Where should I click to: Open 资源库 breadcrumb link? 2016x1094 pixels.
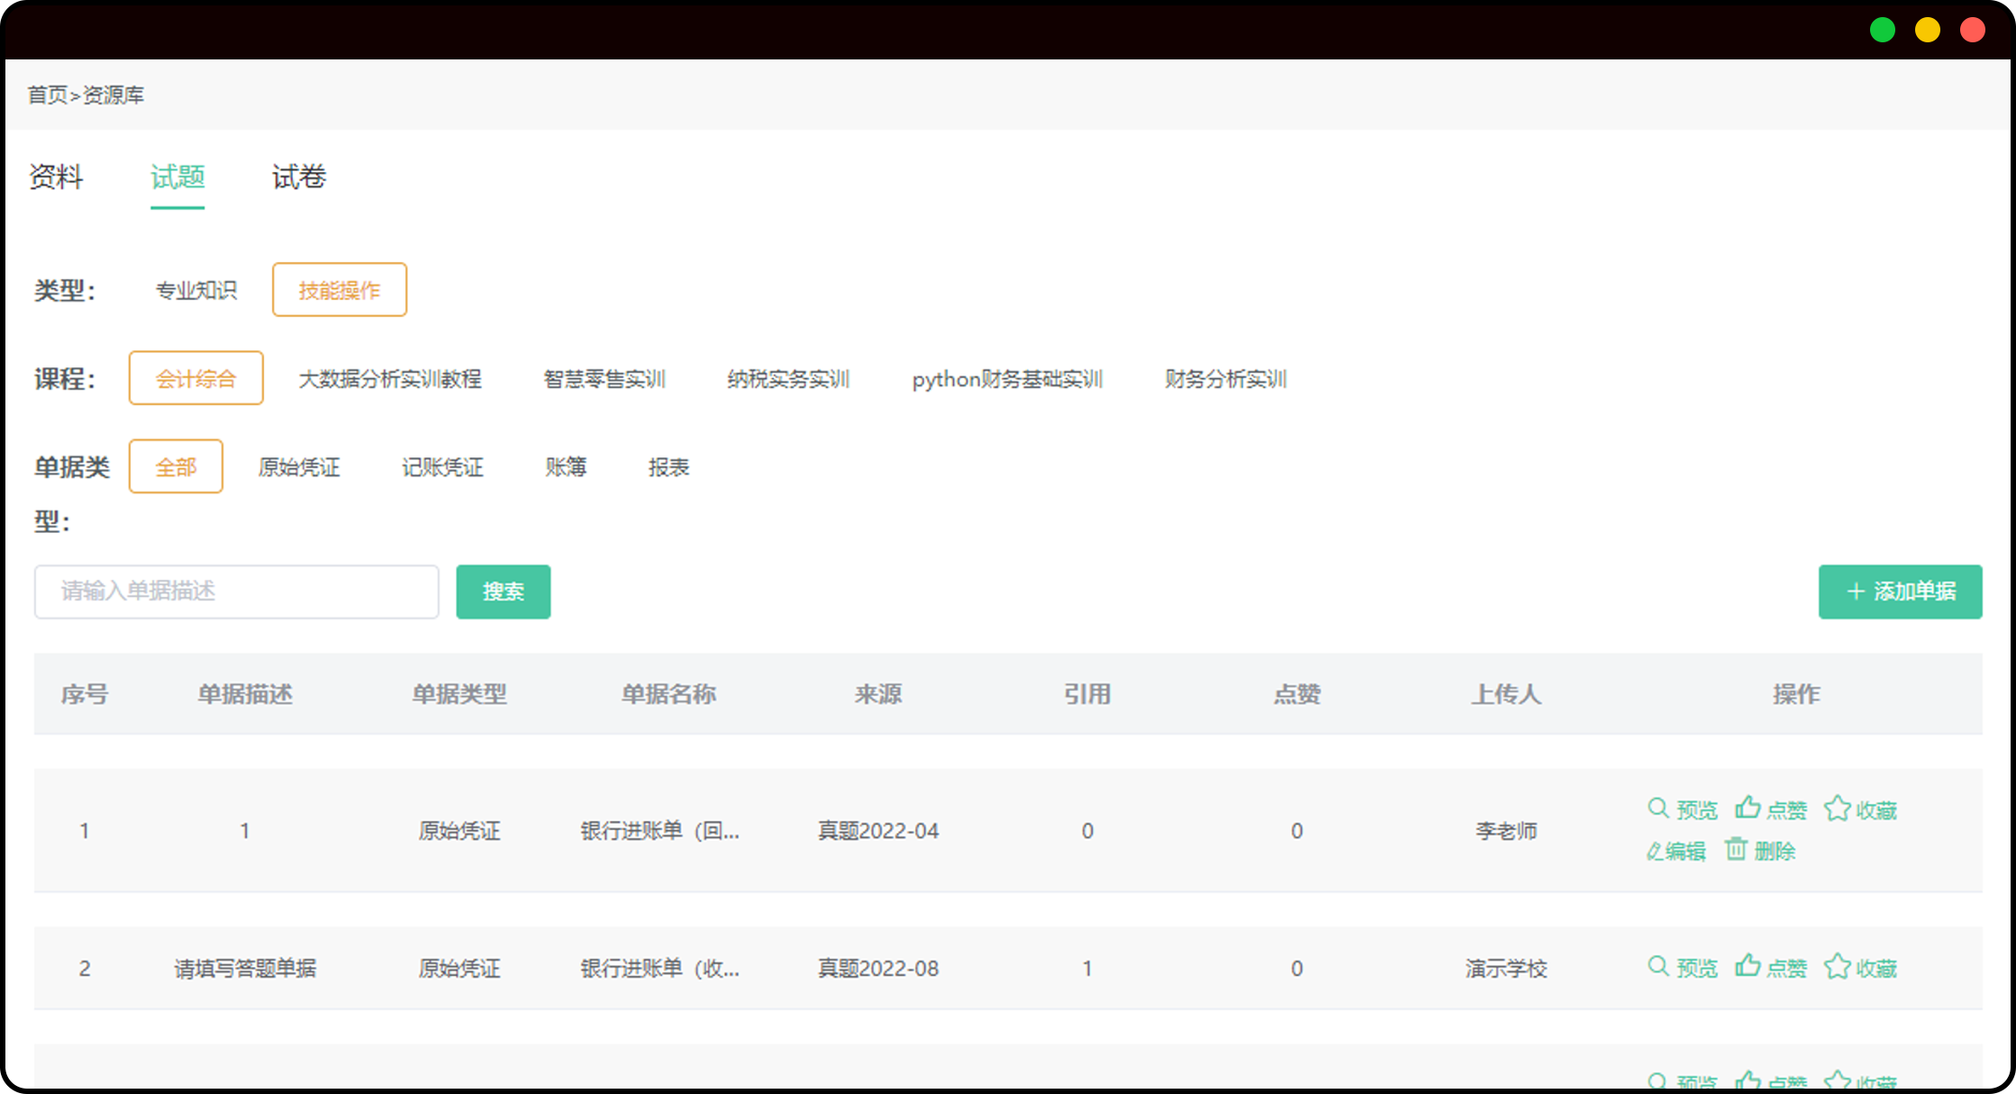pyautogui.click(x=114, y=95)
